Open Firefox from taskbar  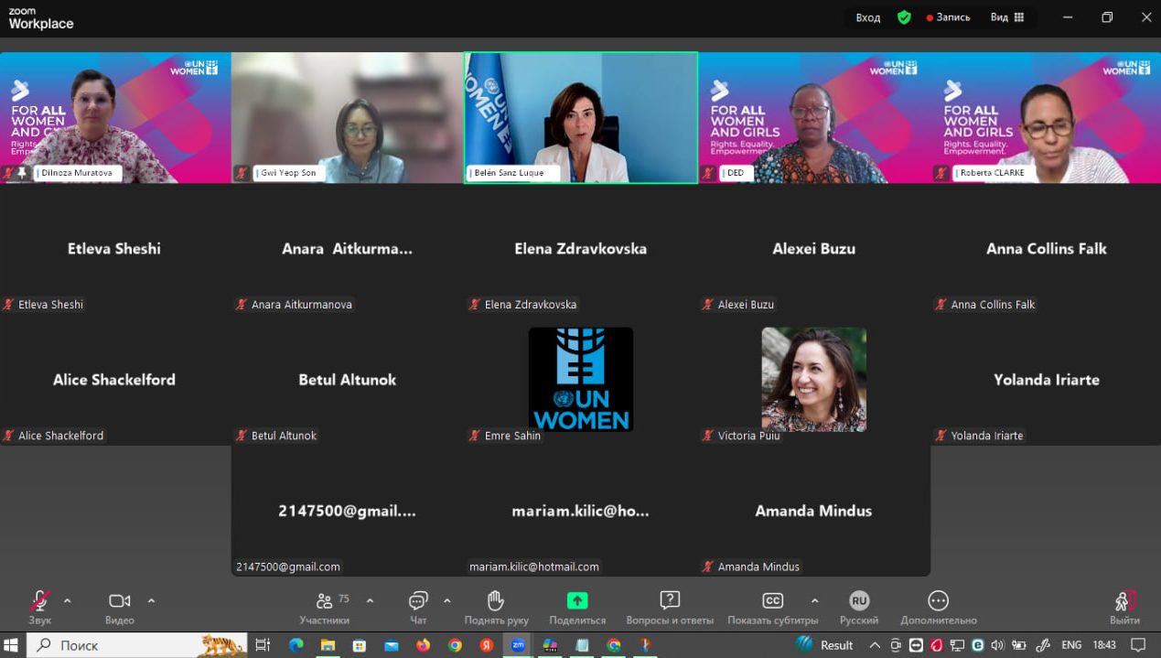423,645
